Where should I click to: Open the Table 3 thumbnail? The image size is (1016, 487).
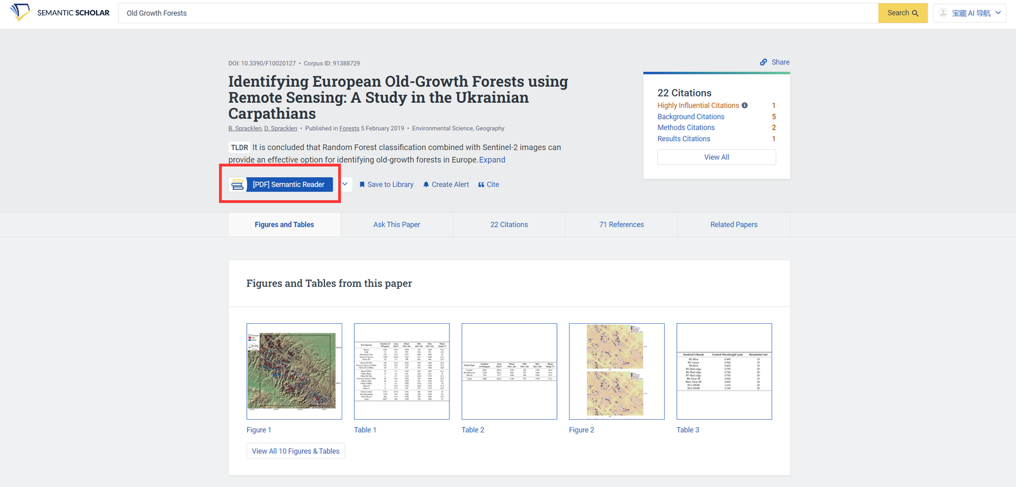(725, 371)
